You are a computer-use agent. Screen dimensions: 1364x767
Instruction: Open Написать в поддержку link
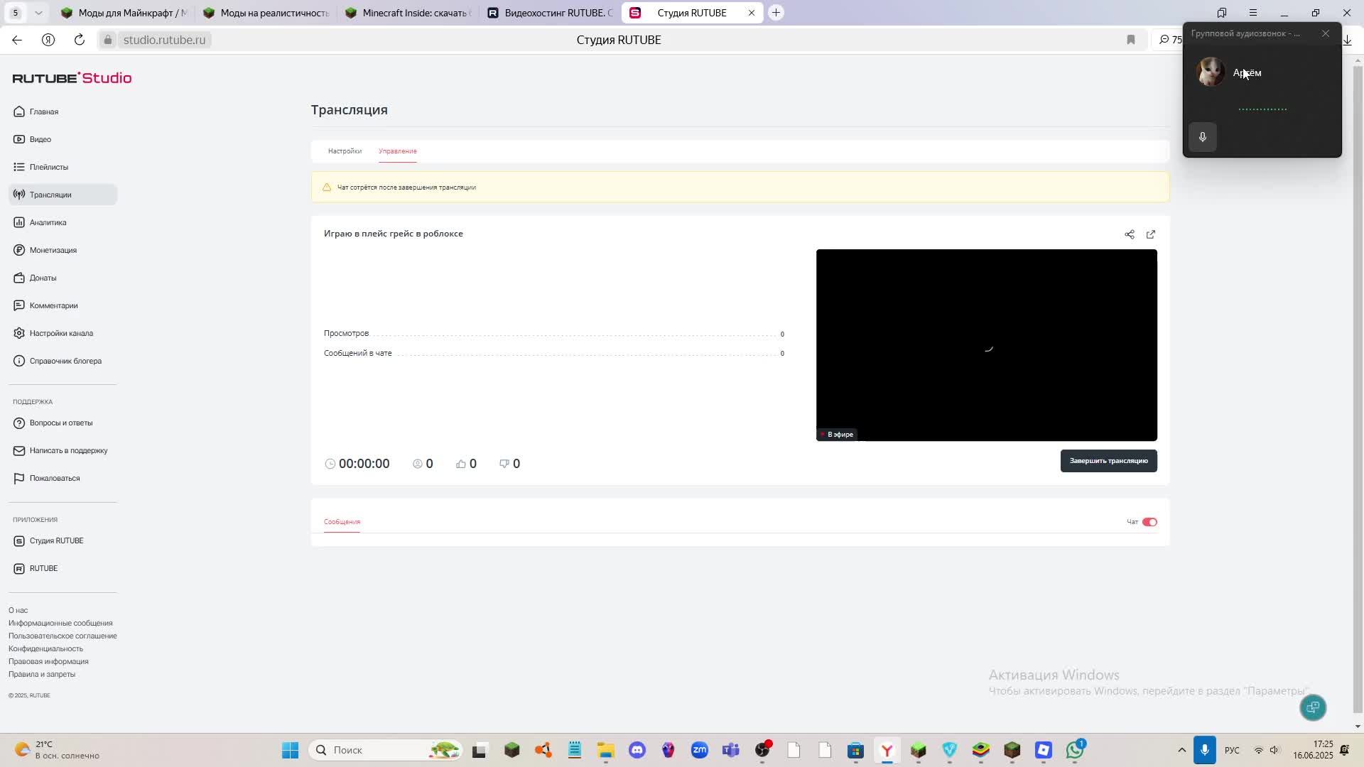click(68, 450)
